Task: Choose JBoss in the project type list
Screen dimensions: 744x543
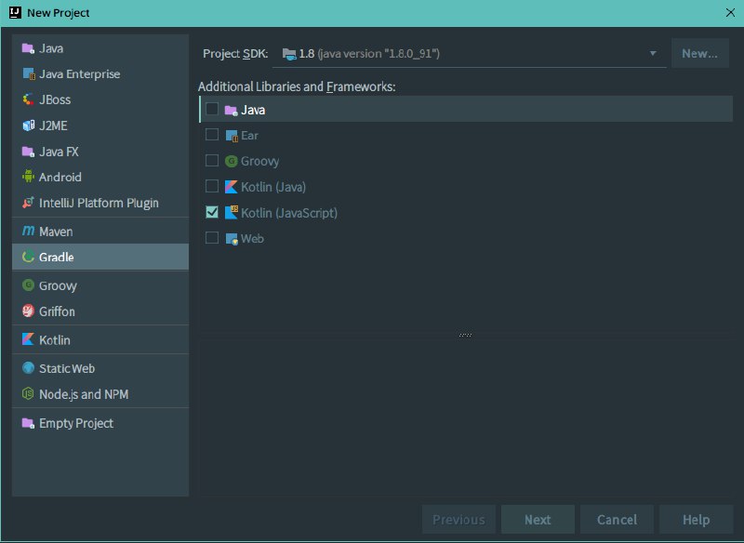Action: point(100,99)
